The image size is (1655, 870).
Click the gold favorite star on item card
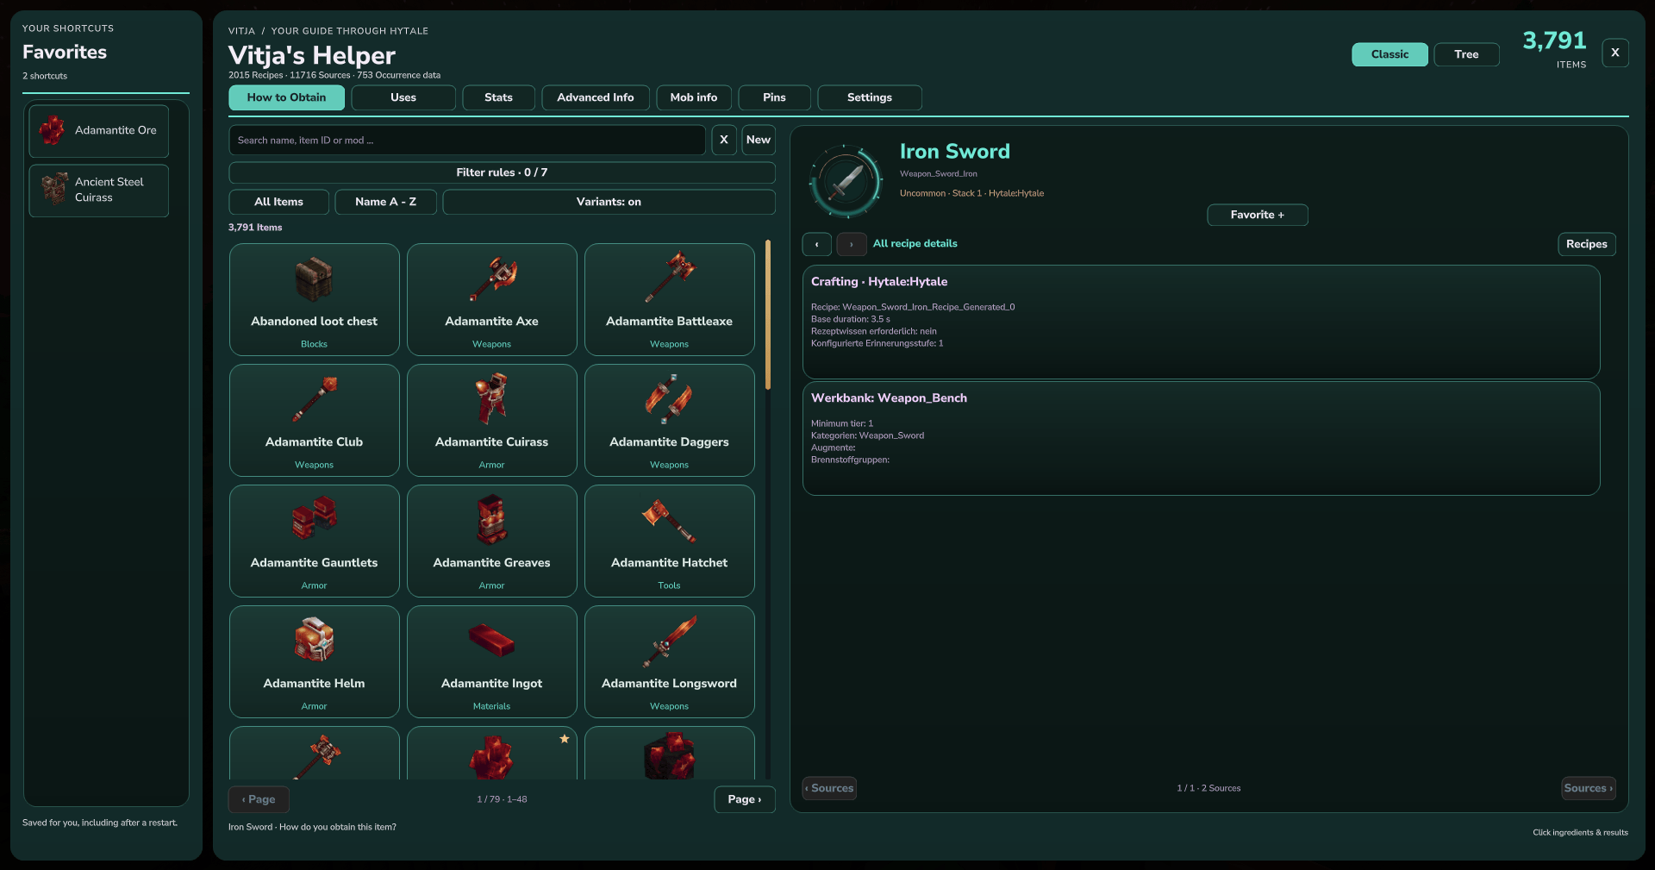565,739
